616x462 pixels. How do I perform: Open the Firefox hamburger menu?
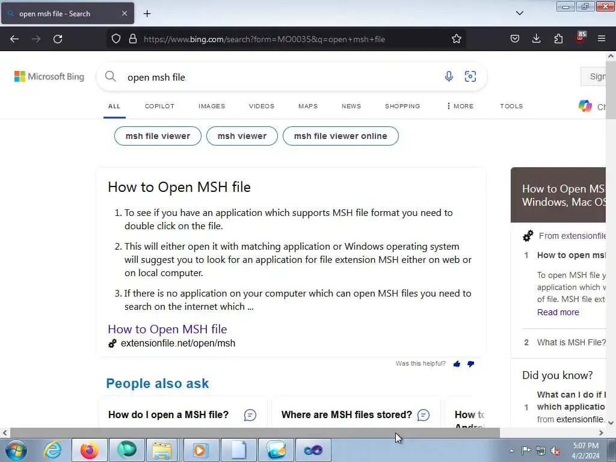[x=602, y=39]
